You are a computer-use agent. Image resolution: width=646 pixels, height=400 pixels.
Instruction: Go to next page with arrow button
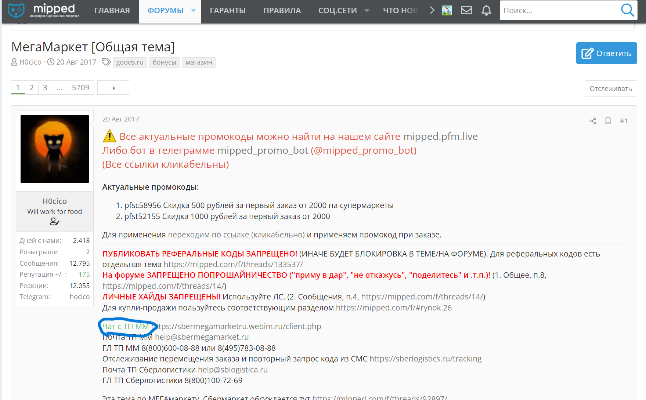[x=113, y=88]
